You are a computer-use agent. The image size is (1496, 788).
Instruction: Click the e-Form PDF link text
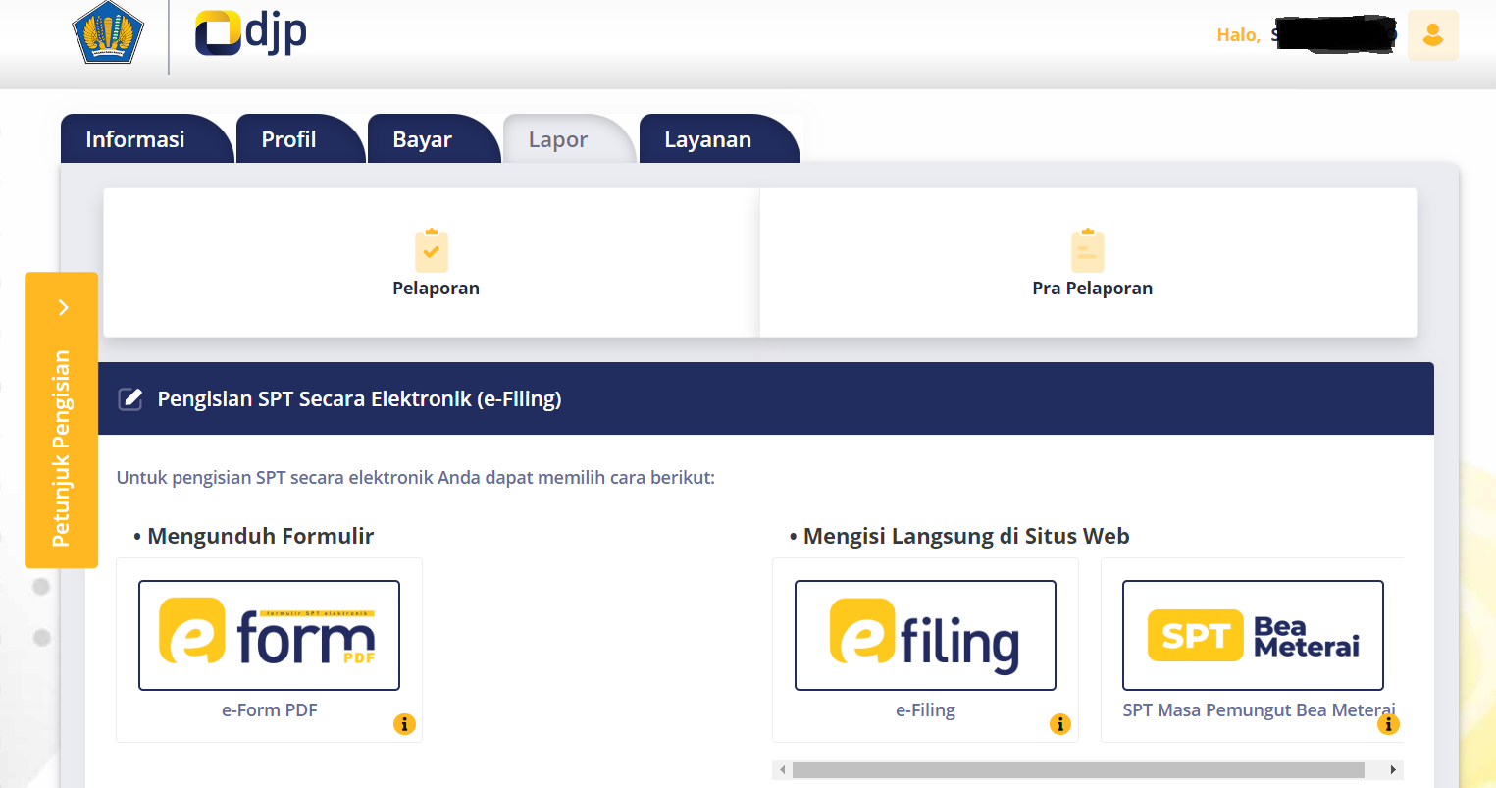(270, 710)
